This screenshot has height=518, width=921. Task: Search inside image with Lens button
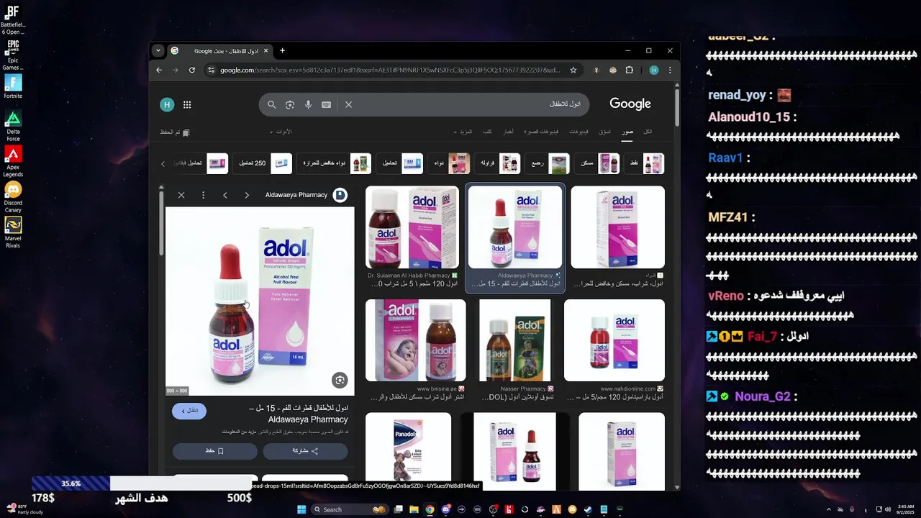(x=340, y=380)
